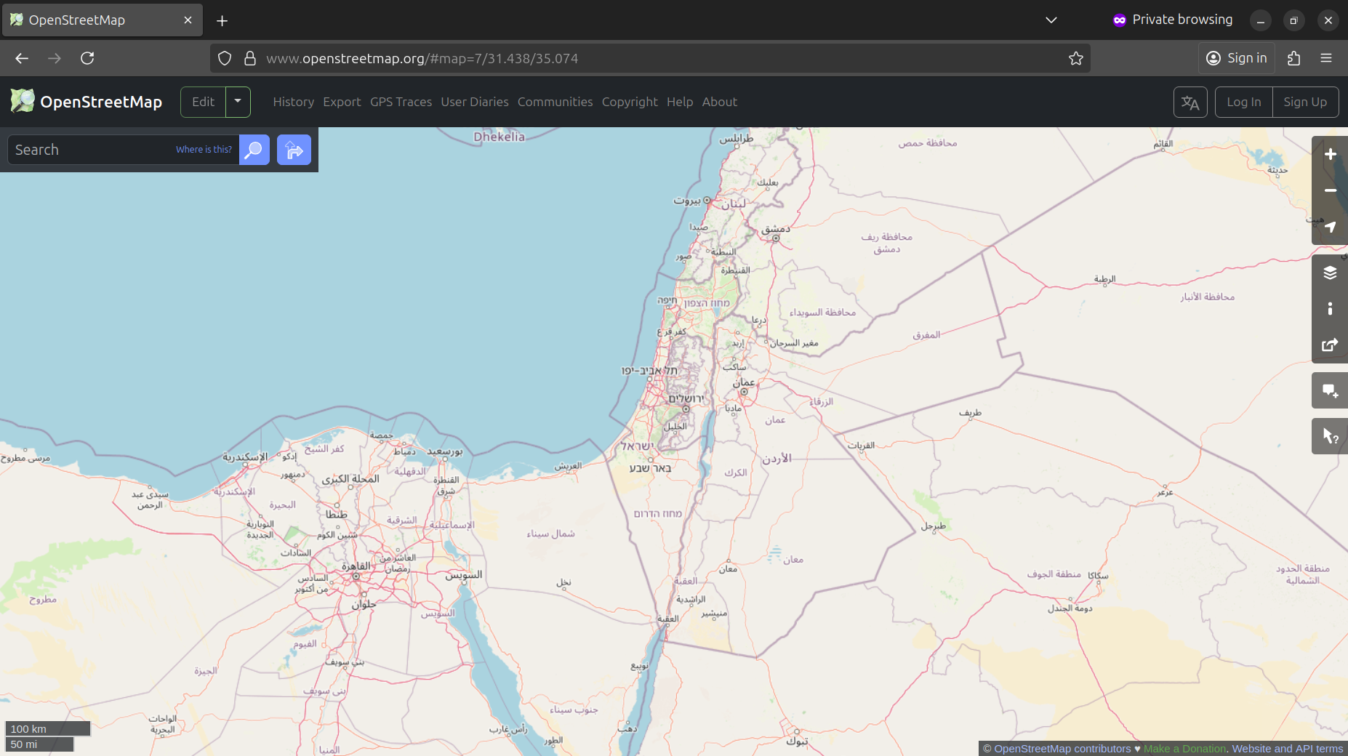The width and height of the screenshot is (1348, 756).
Task: Bookmark this page with star icon
Action: click(1075, 58)
